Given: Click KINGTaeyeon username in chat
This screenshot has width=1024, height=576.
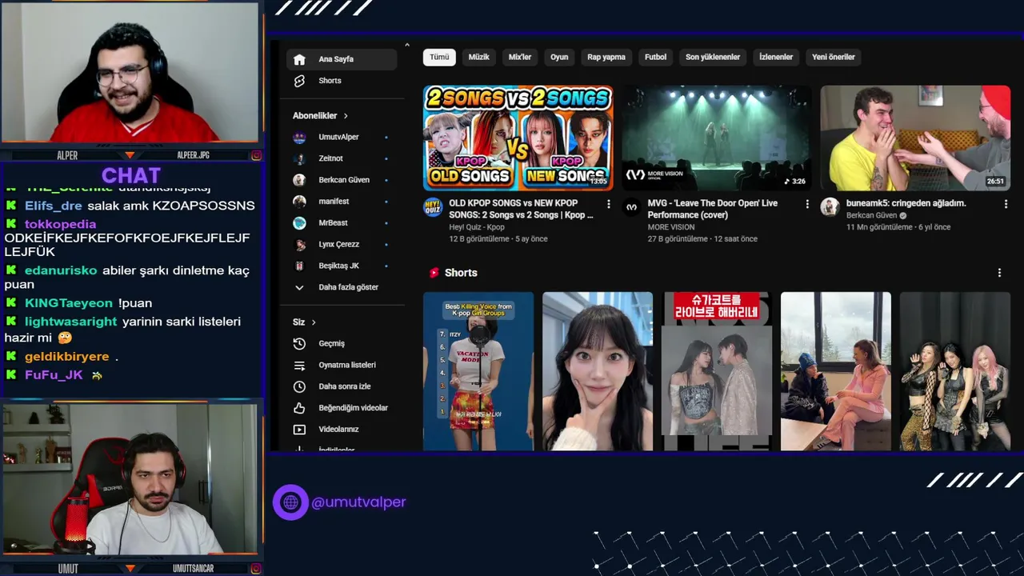Looking at the screenshot, I should (x=69, y=303).
